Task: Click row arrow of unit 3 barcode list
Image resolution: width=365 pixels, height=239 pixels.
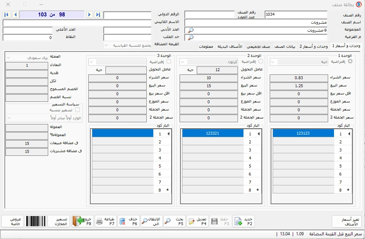Action: pos(168,134)
